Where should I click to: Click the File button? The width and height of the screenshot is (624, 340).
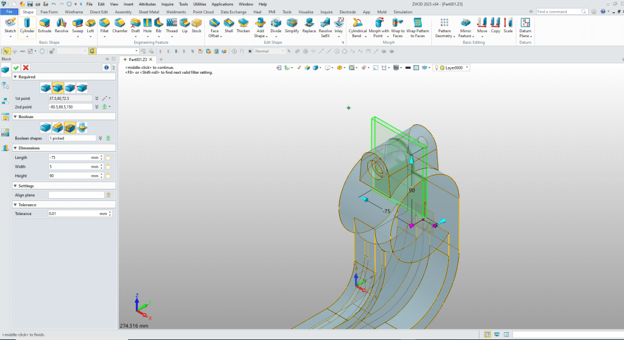pos(10,12)
